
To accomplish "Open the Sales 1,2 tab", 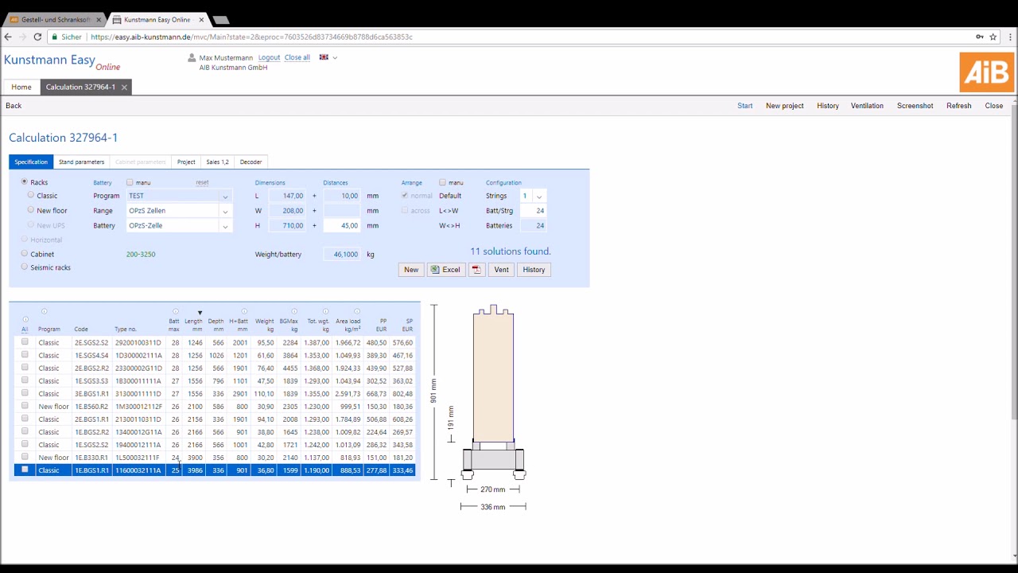I will click(x=217, y=162).
